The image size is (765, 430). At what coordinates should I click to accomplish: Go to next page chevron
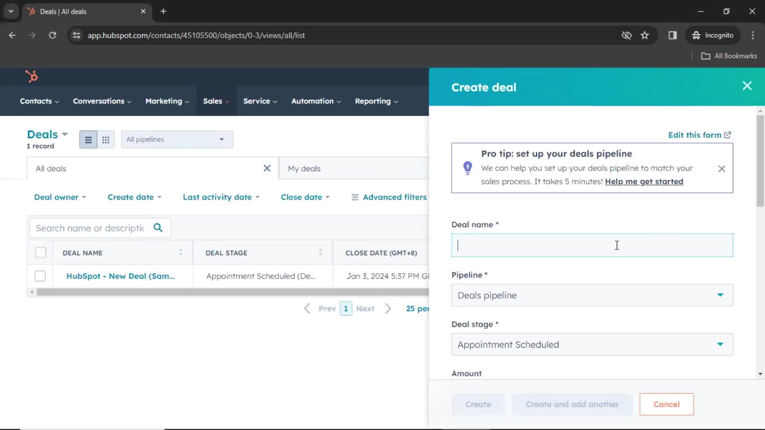pyautogui.click(x=388, y=309)
